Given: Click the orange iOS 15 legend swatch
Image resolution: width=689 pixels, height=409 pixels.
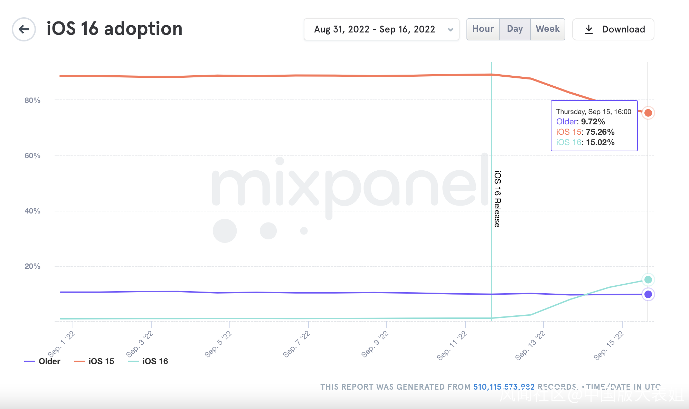Looking at the screenshot, I should point(79,361).
